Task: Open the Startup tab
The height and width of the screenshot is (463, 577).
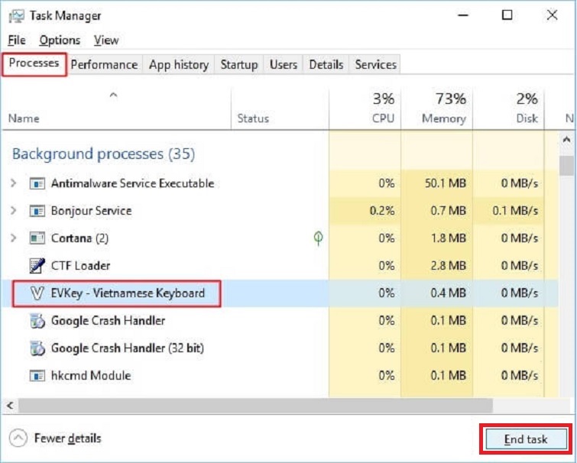Action: point(238,65)
